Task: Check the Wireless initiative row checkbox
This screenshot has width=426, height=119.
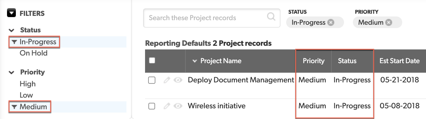Action: pos(152,106)
